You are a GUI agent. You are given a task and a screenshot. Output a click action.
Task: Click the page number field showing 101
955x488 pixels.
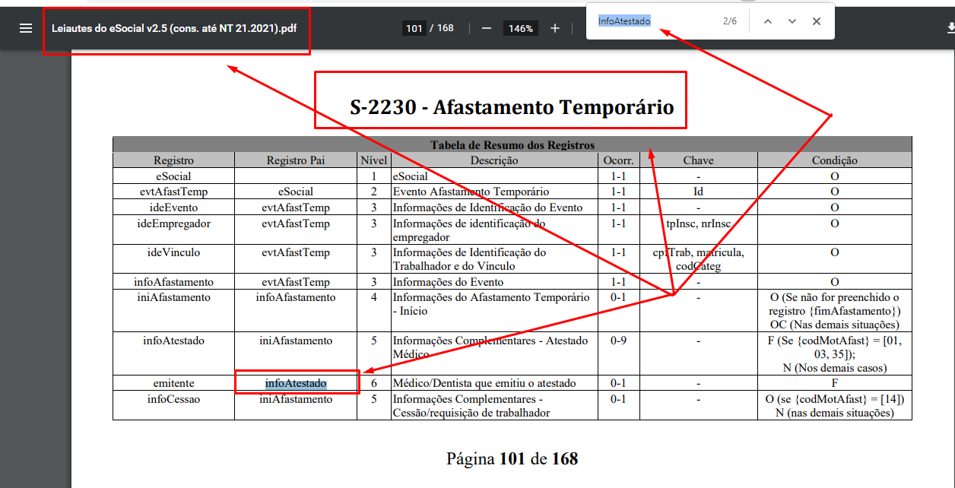(x=414, y=28)
